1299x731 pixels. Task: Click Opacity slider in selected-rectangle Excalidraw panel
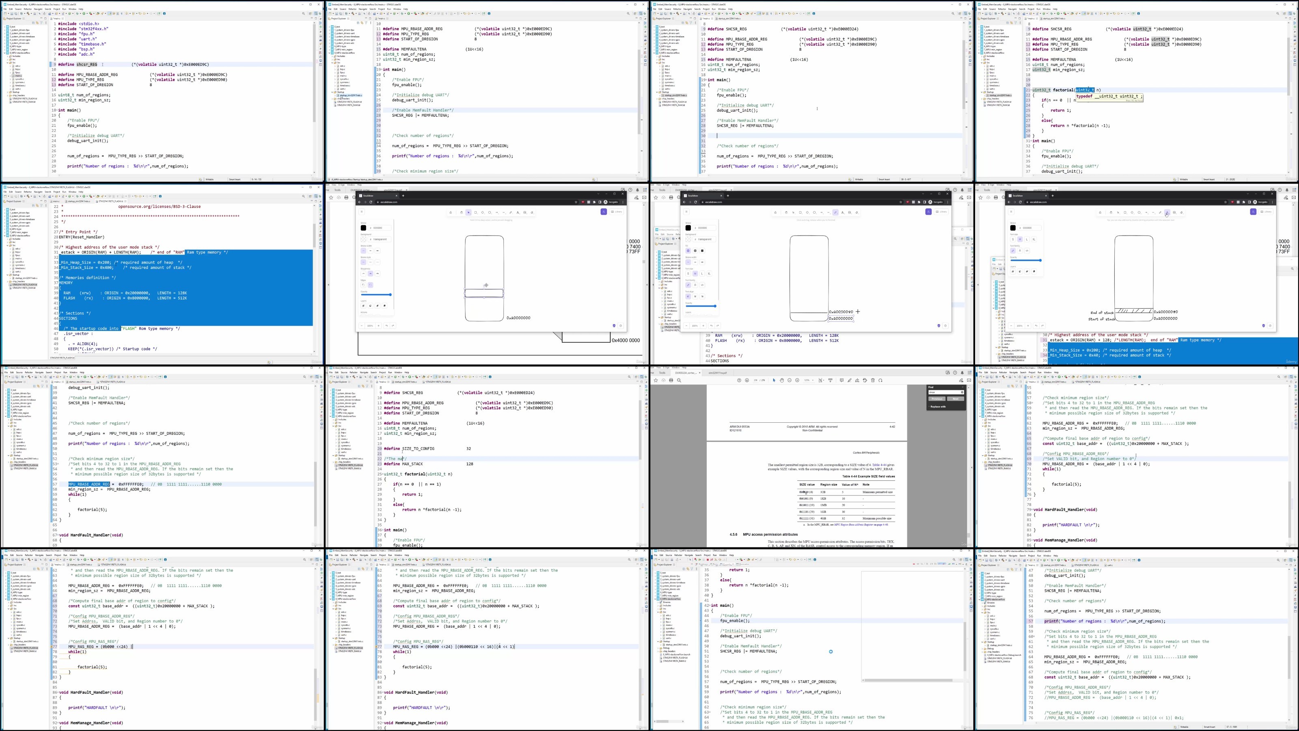click(x=377, y=295)
